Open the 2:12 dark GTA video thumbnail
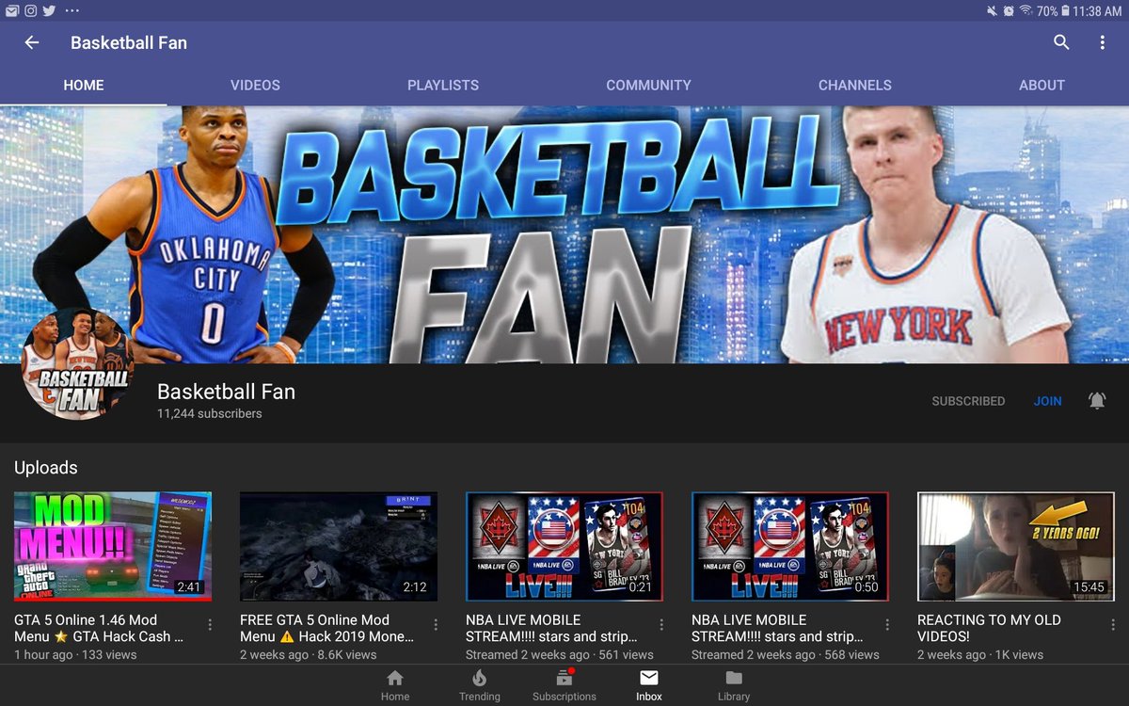This screenshot has width=1129, height=706. coord(339,546)
